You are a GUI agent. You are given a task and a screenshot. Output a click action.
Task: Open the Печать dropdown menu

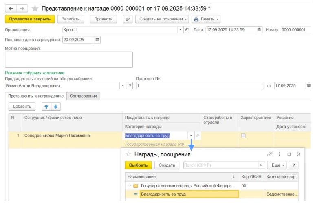click(206, 19)
